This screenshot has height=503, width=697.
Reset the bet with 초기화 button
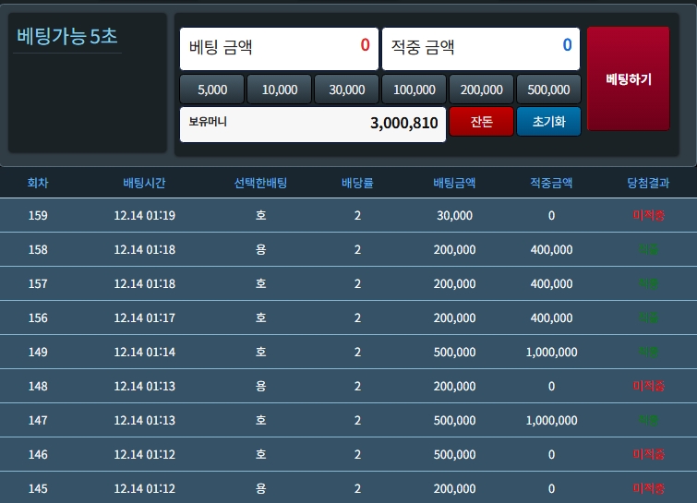click(548, 122)
